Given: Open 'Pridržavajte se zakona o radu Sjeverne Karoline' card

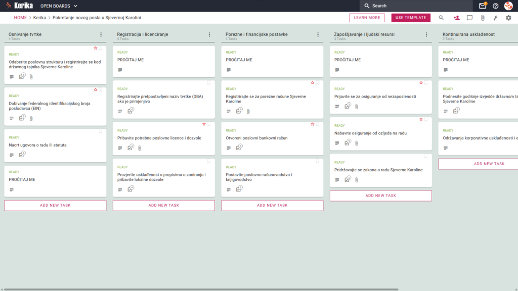Looking at the screenshot, I should (380, 171).
